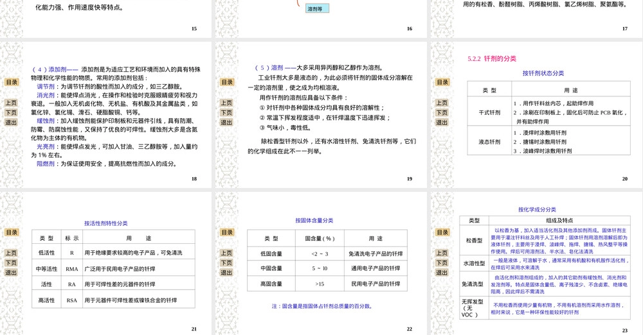The height and width of the screenshot is (335, 643).
Task: Select the slide 23 thumbnail 按化学成分分类
Action: (x=536, y=263)
